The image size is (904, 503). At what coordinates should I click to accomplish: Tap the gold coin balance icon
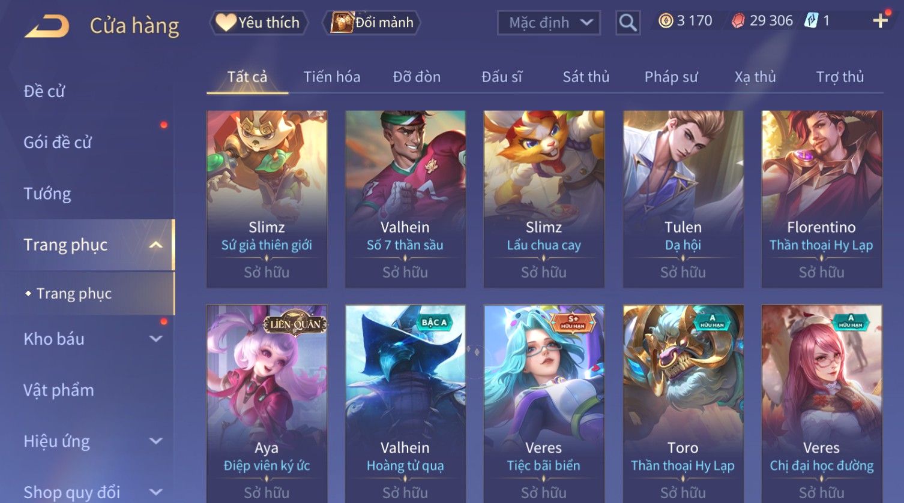click(666, 22)
